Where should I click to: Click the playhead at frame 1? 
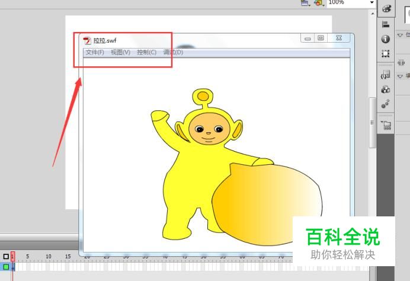pos(13,257)
